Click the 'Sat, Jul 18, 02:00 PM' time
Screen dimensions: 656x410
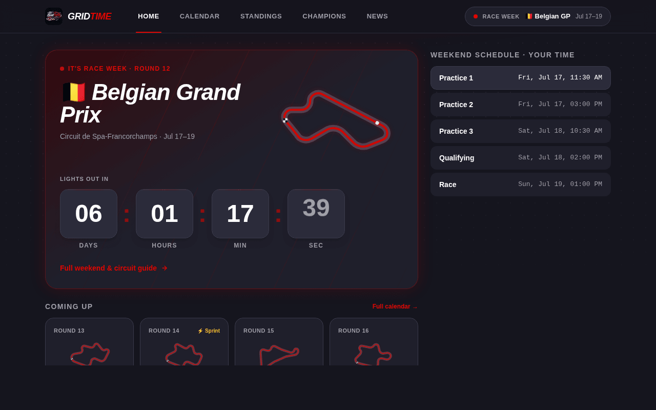(x=560, y=158)
